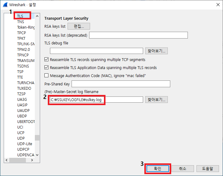Click the horizontal scrollbar thumb

[x=18, y=160]
